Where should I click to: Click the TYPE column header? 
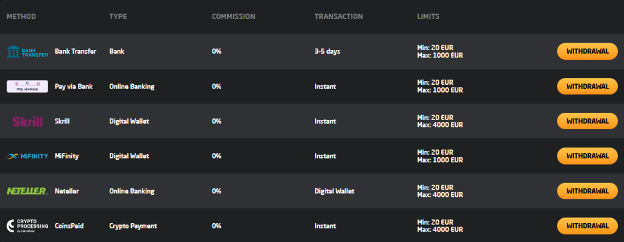(x=118, y=16)
